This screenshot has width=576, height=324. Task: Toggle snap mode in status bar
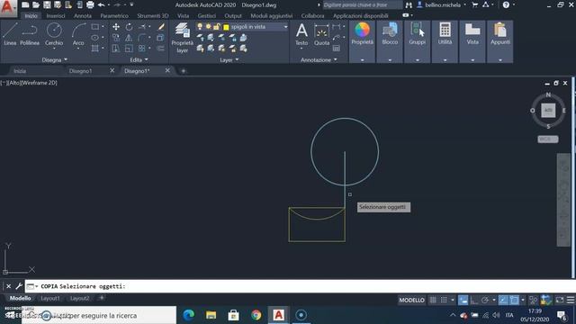tap(444, 300)
